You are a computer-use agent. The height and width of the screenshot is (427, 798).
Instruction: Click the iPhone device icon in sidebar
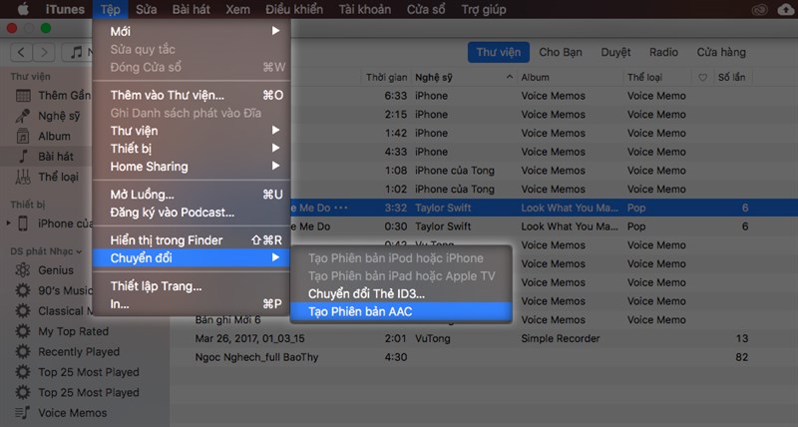pos(23,223)
